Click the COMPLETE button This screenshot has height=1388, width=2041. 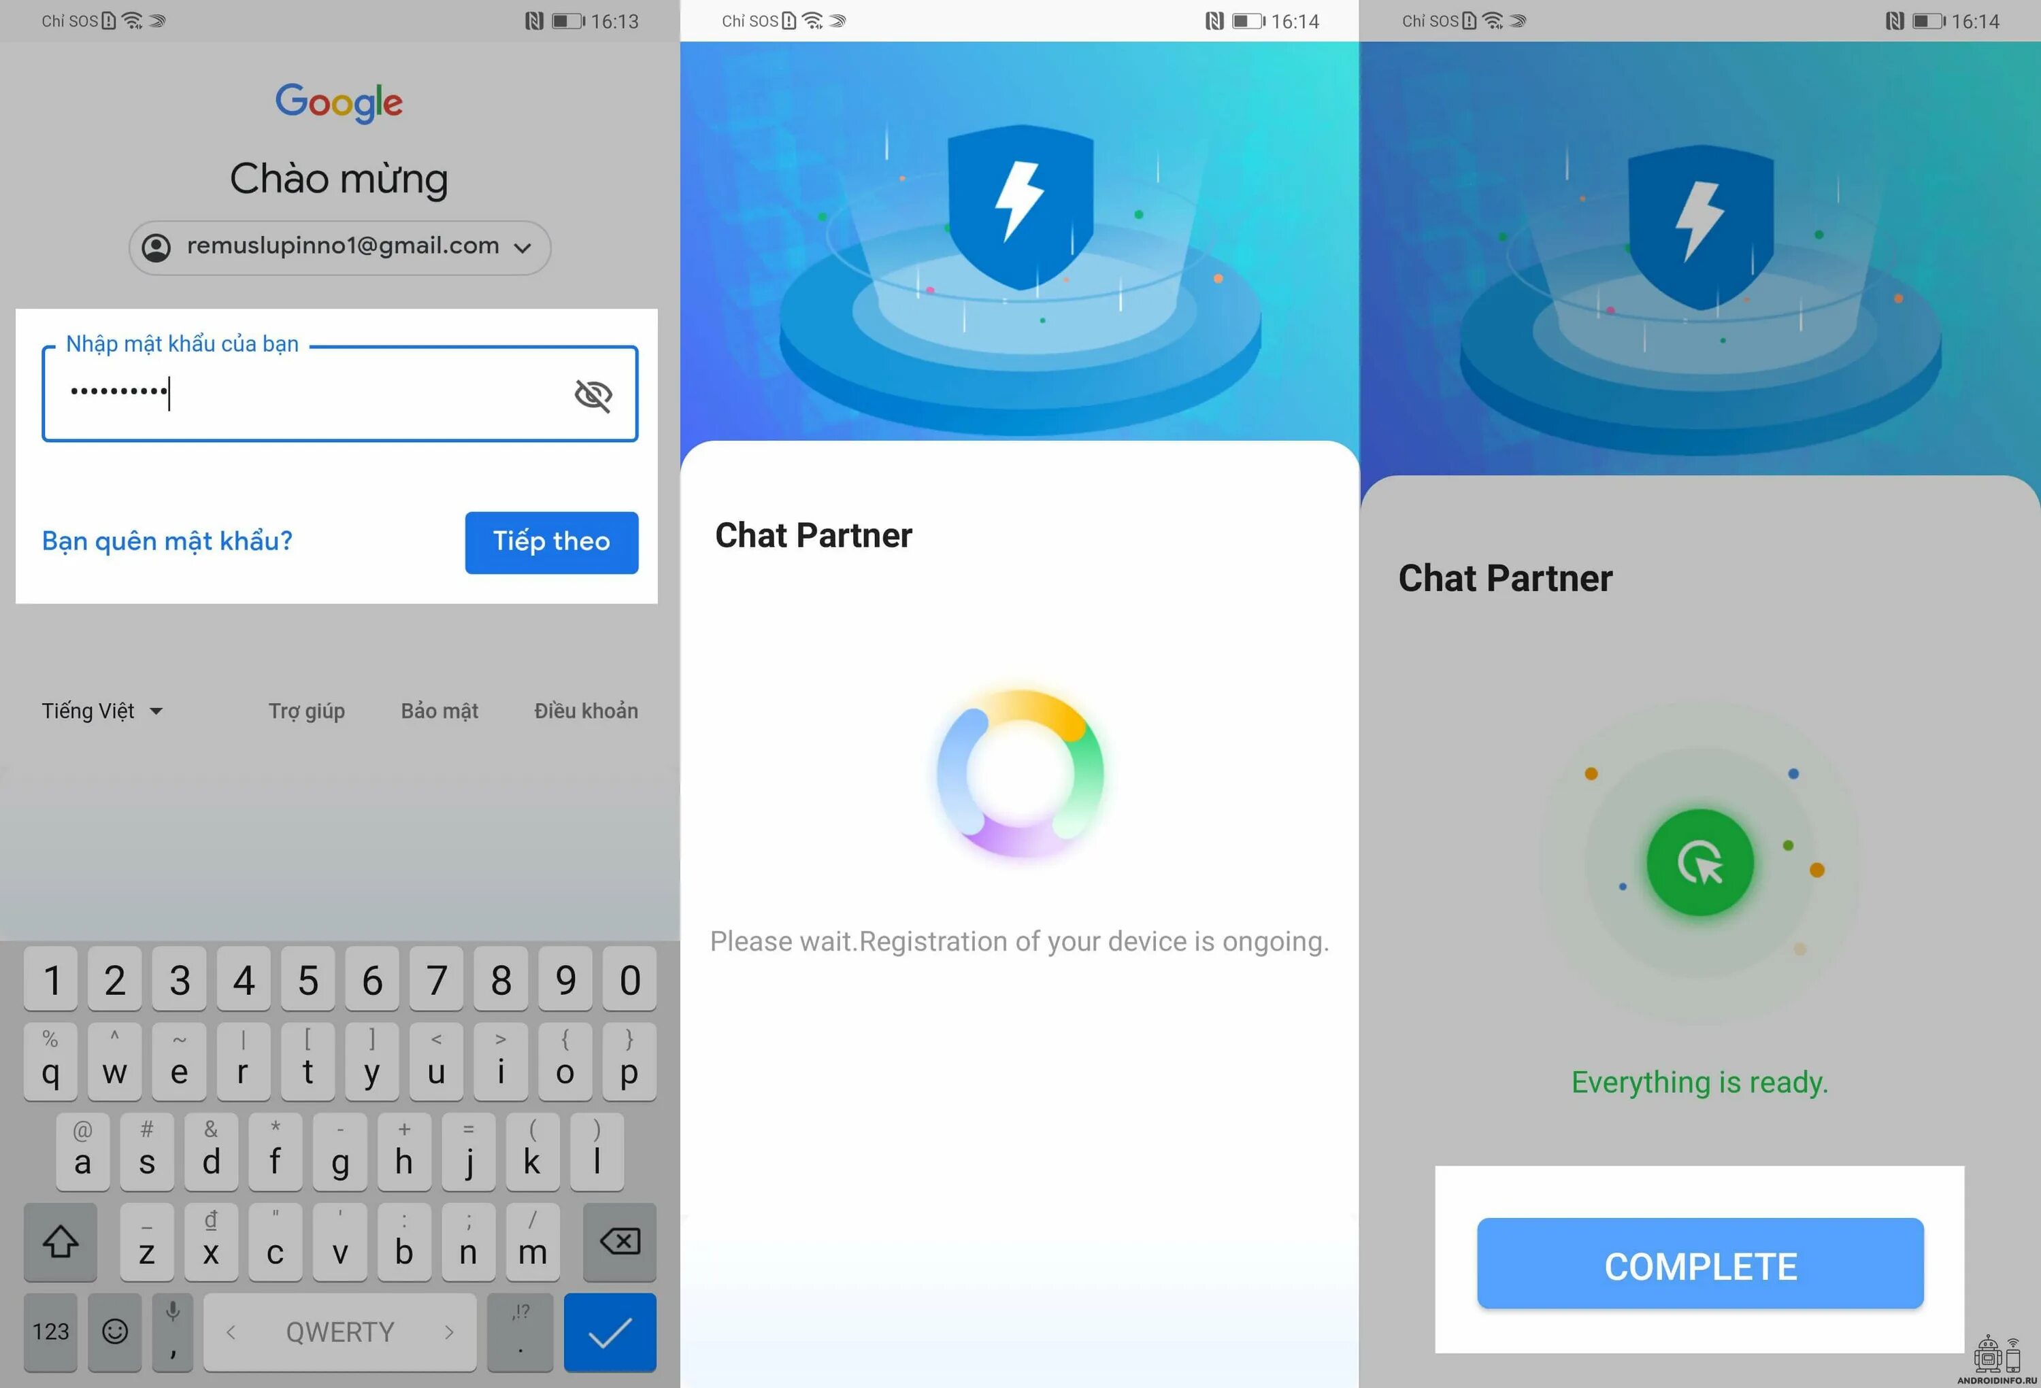pyautogui.click(x=1700, y=1266)
